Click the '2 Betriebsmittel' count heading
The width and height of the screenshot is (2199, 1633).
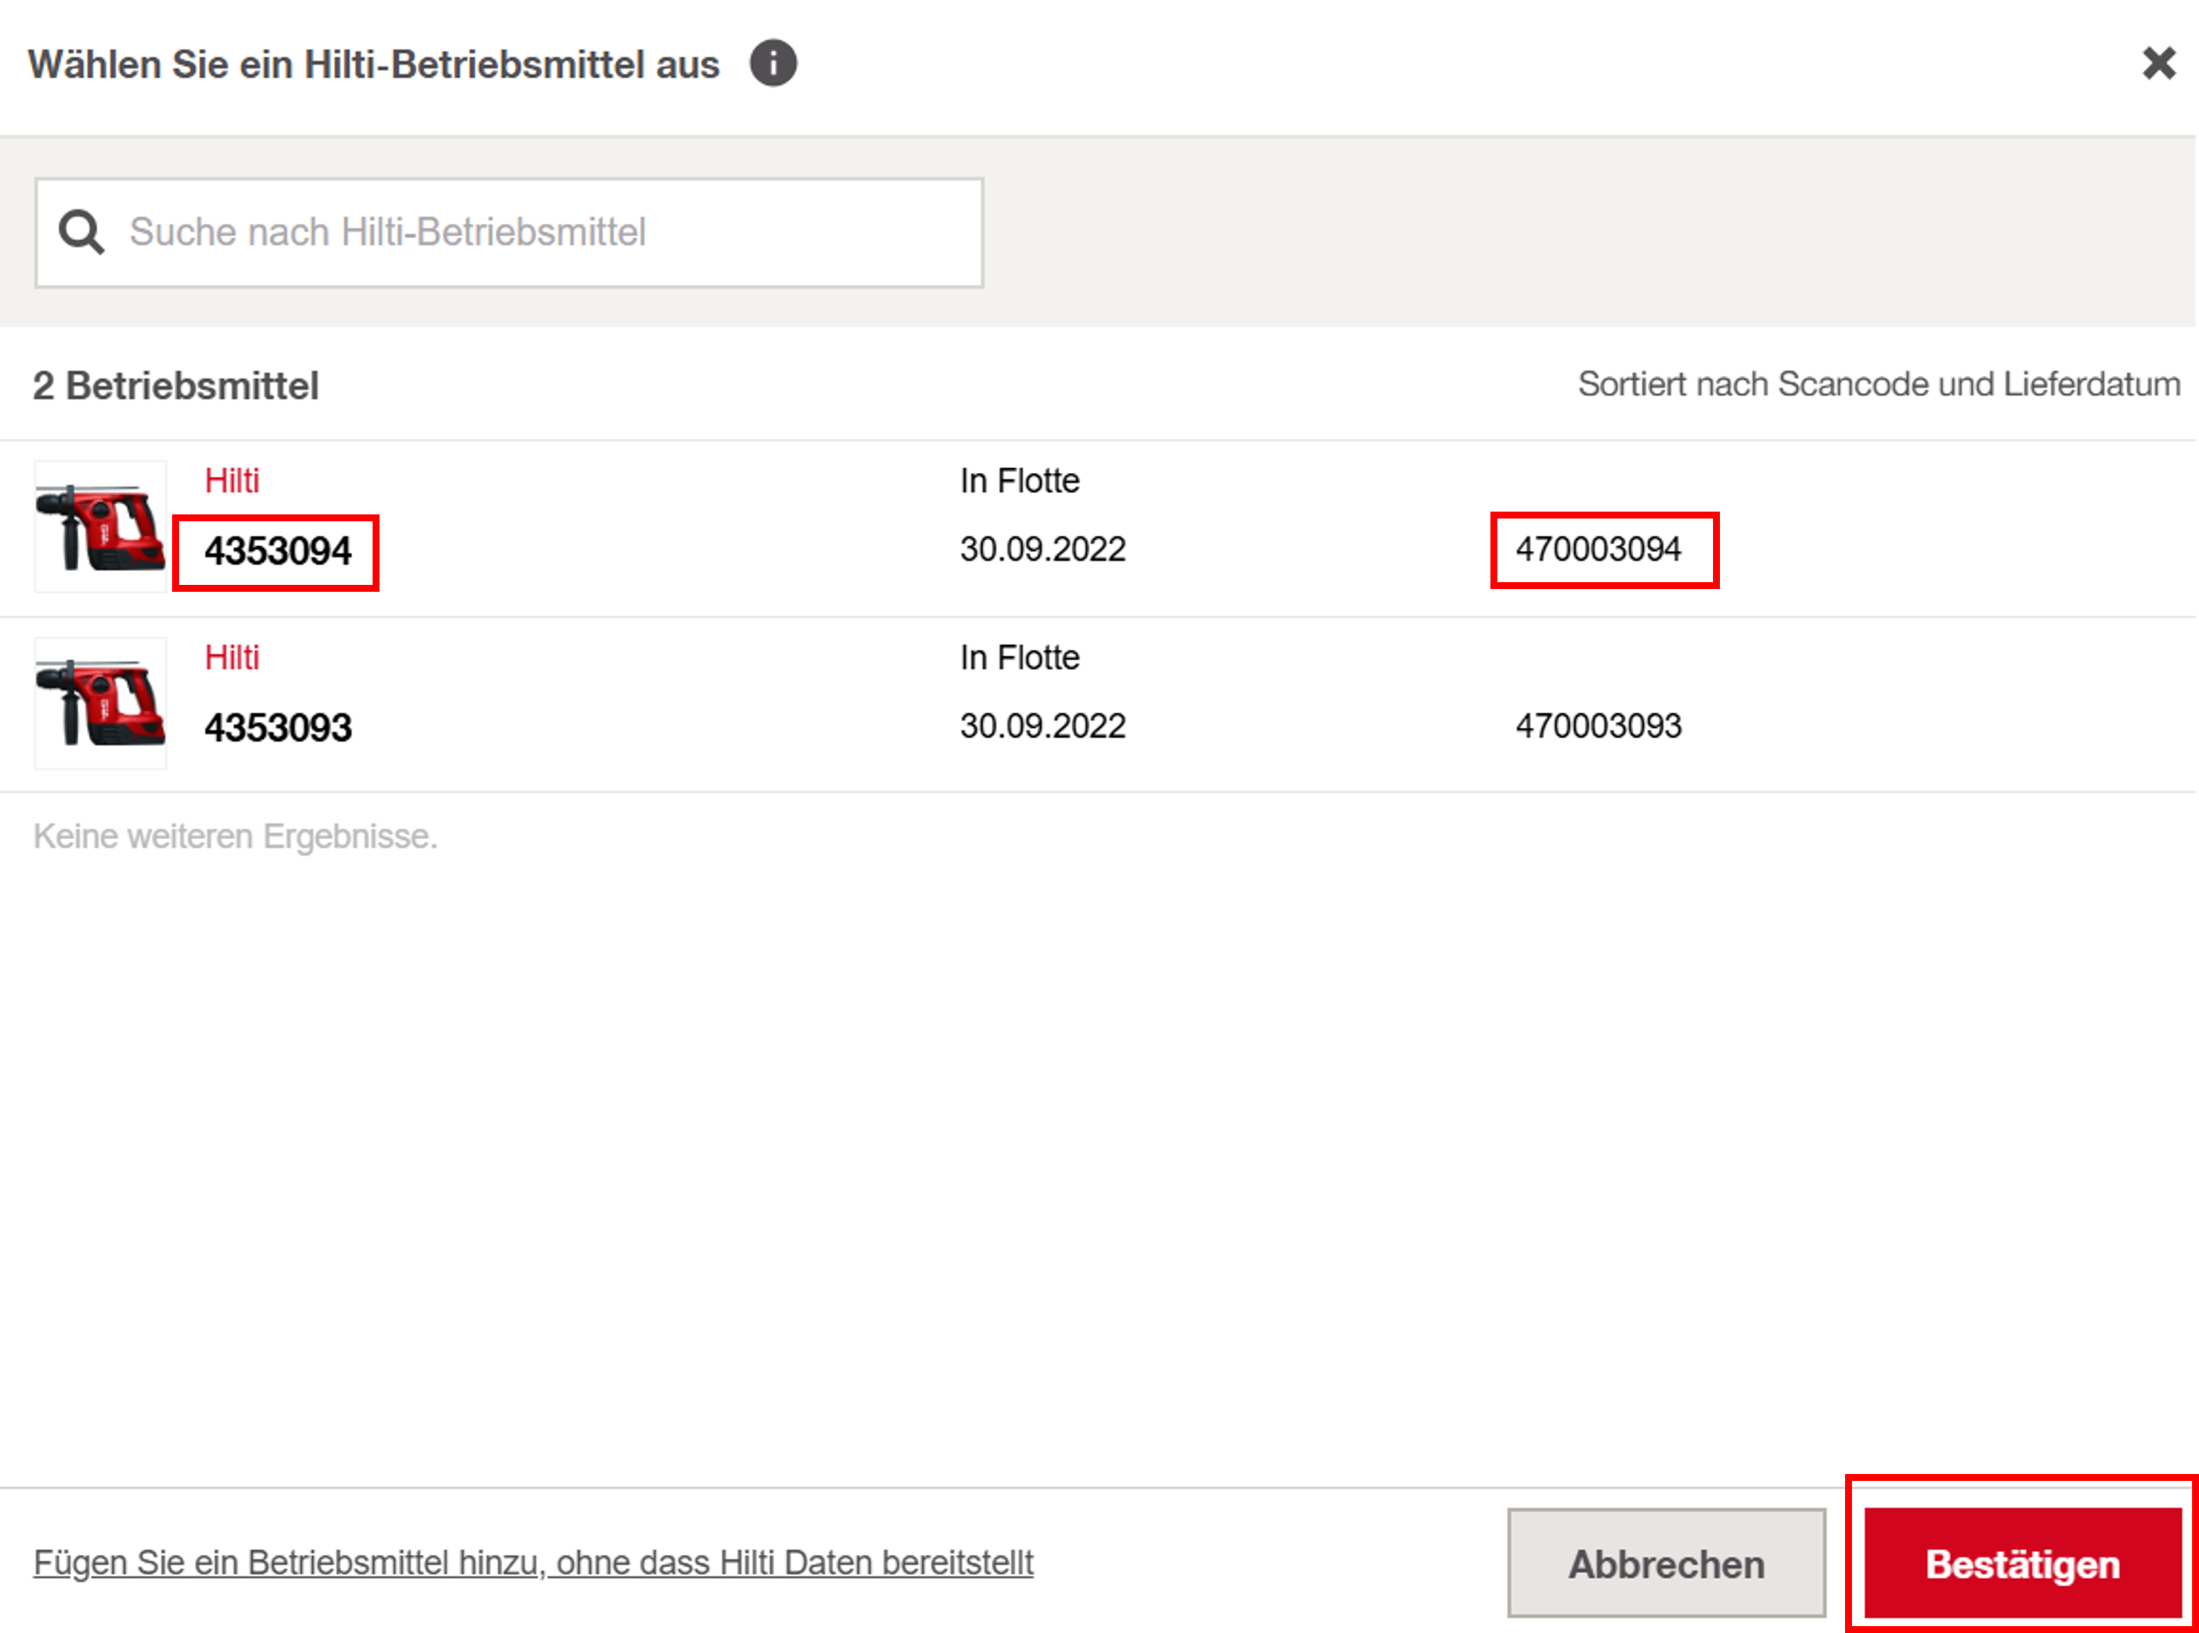[176, 386]
